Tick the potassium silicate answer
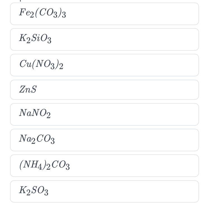This screenshot has width=209, height=209. (x=104, y=40)
